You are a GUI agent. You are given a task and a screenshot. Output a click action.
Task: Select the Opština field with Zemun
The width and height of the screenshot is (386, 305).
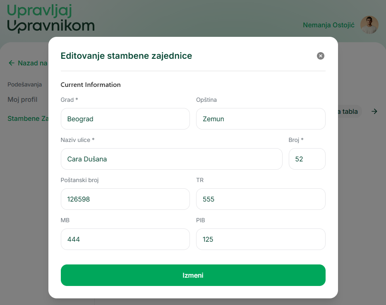[260, 119]
